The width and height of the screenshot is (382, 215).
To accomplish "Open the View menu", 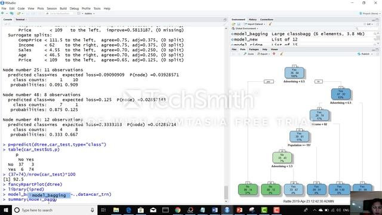I will tap(31, 8).
